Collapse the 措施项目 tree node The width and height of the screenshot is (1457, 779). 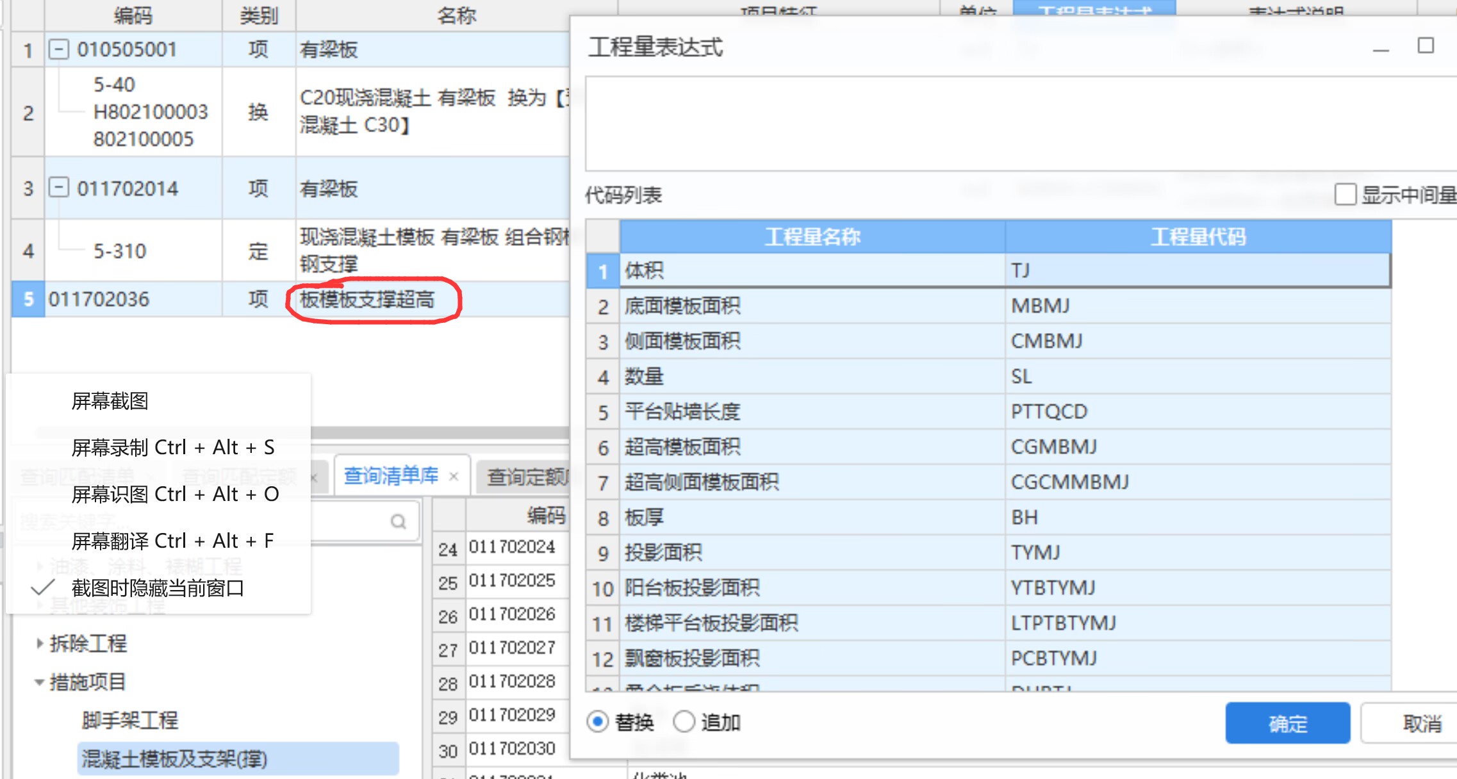pyautogui.click(x=40, y=682)
